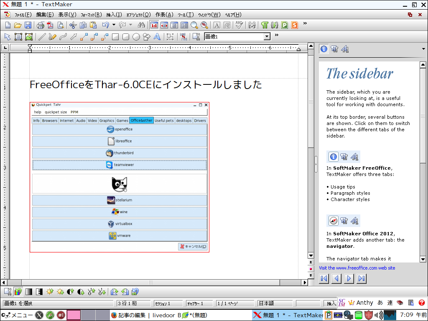Open find with the binoculars icon
This screenshot has height=321, width=428.
point(141,25)
